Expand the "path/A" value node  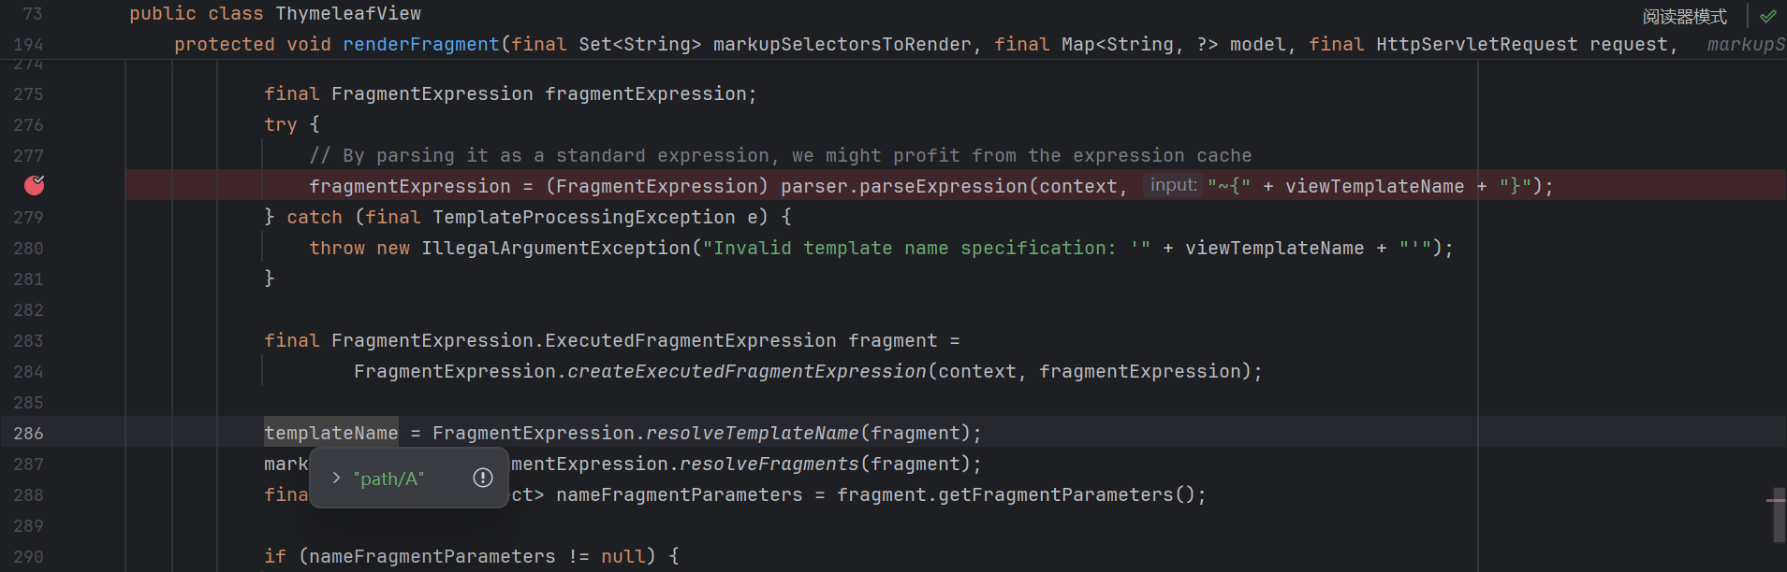pyautogui.click(x=336, y=478)
